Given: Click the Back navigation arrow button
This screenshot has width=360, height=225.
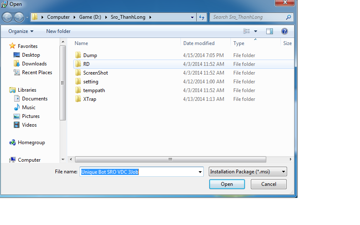Looking at the screenshot, I should (7, 17).
